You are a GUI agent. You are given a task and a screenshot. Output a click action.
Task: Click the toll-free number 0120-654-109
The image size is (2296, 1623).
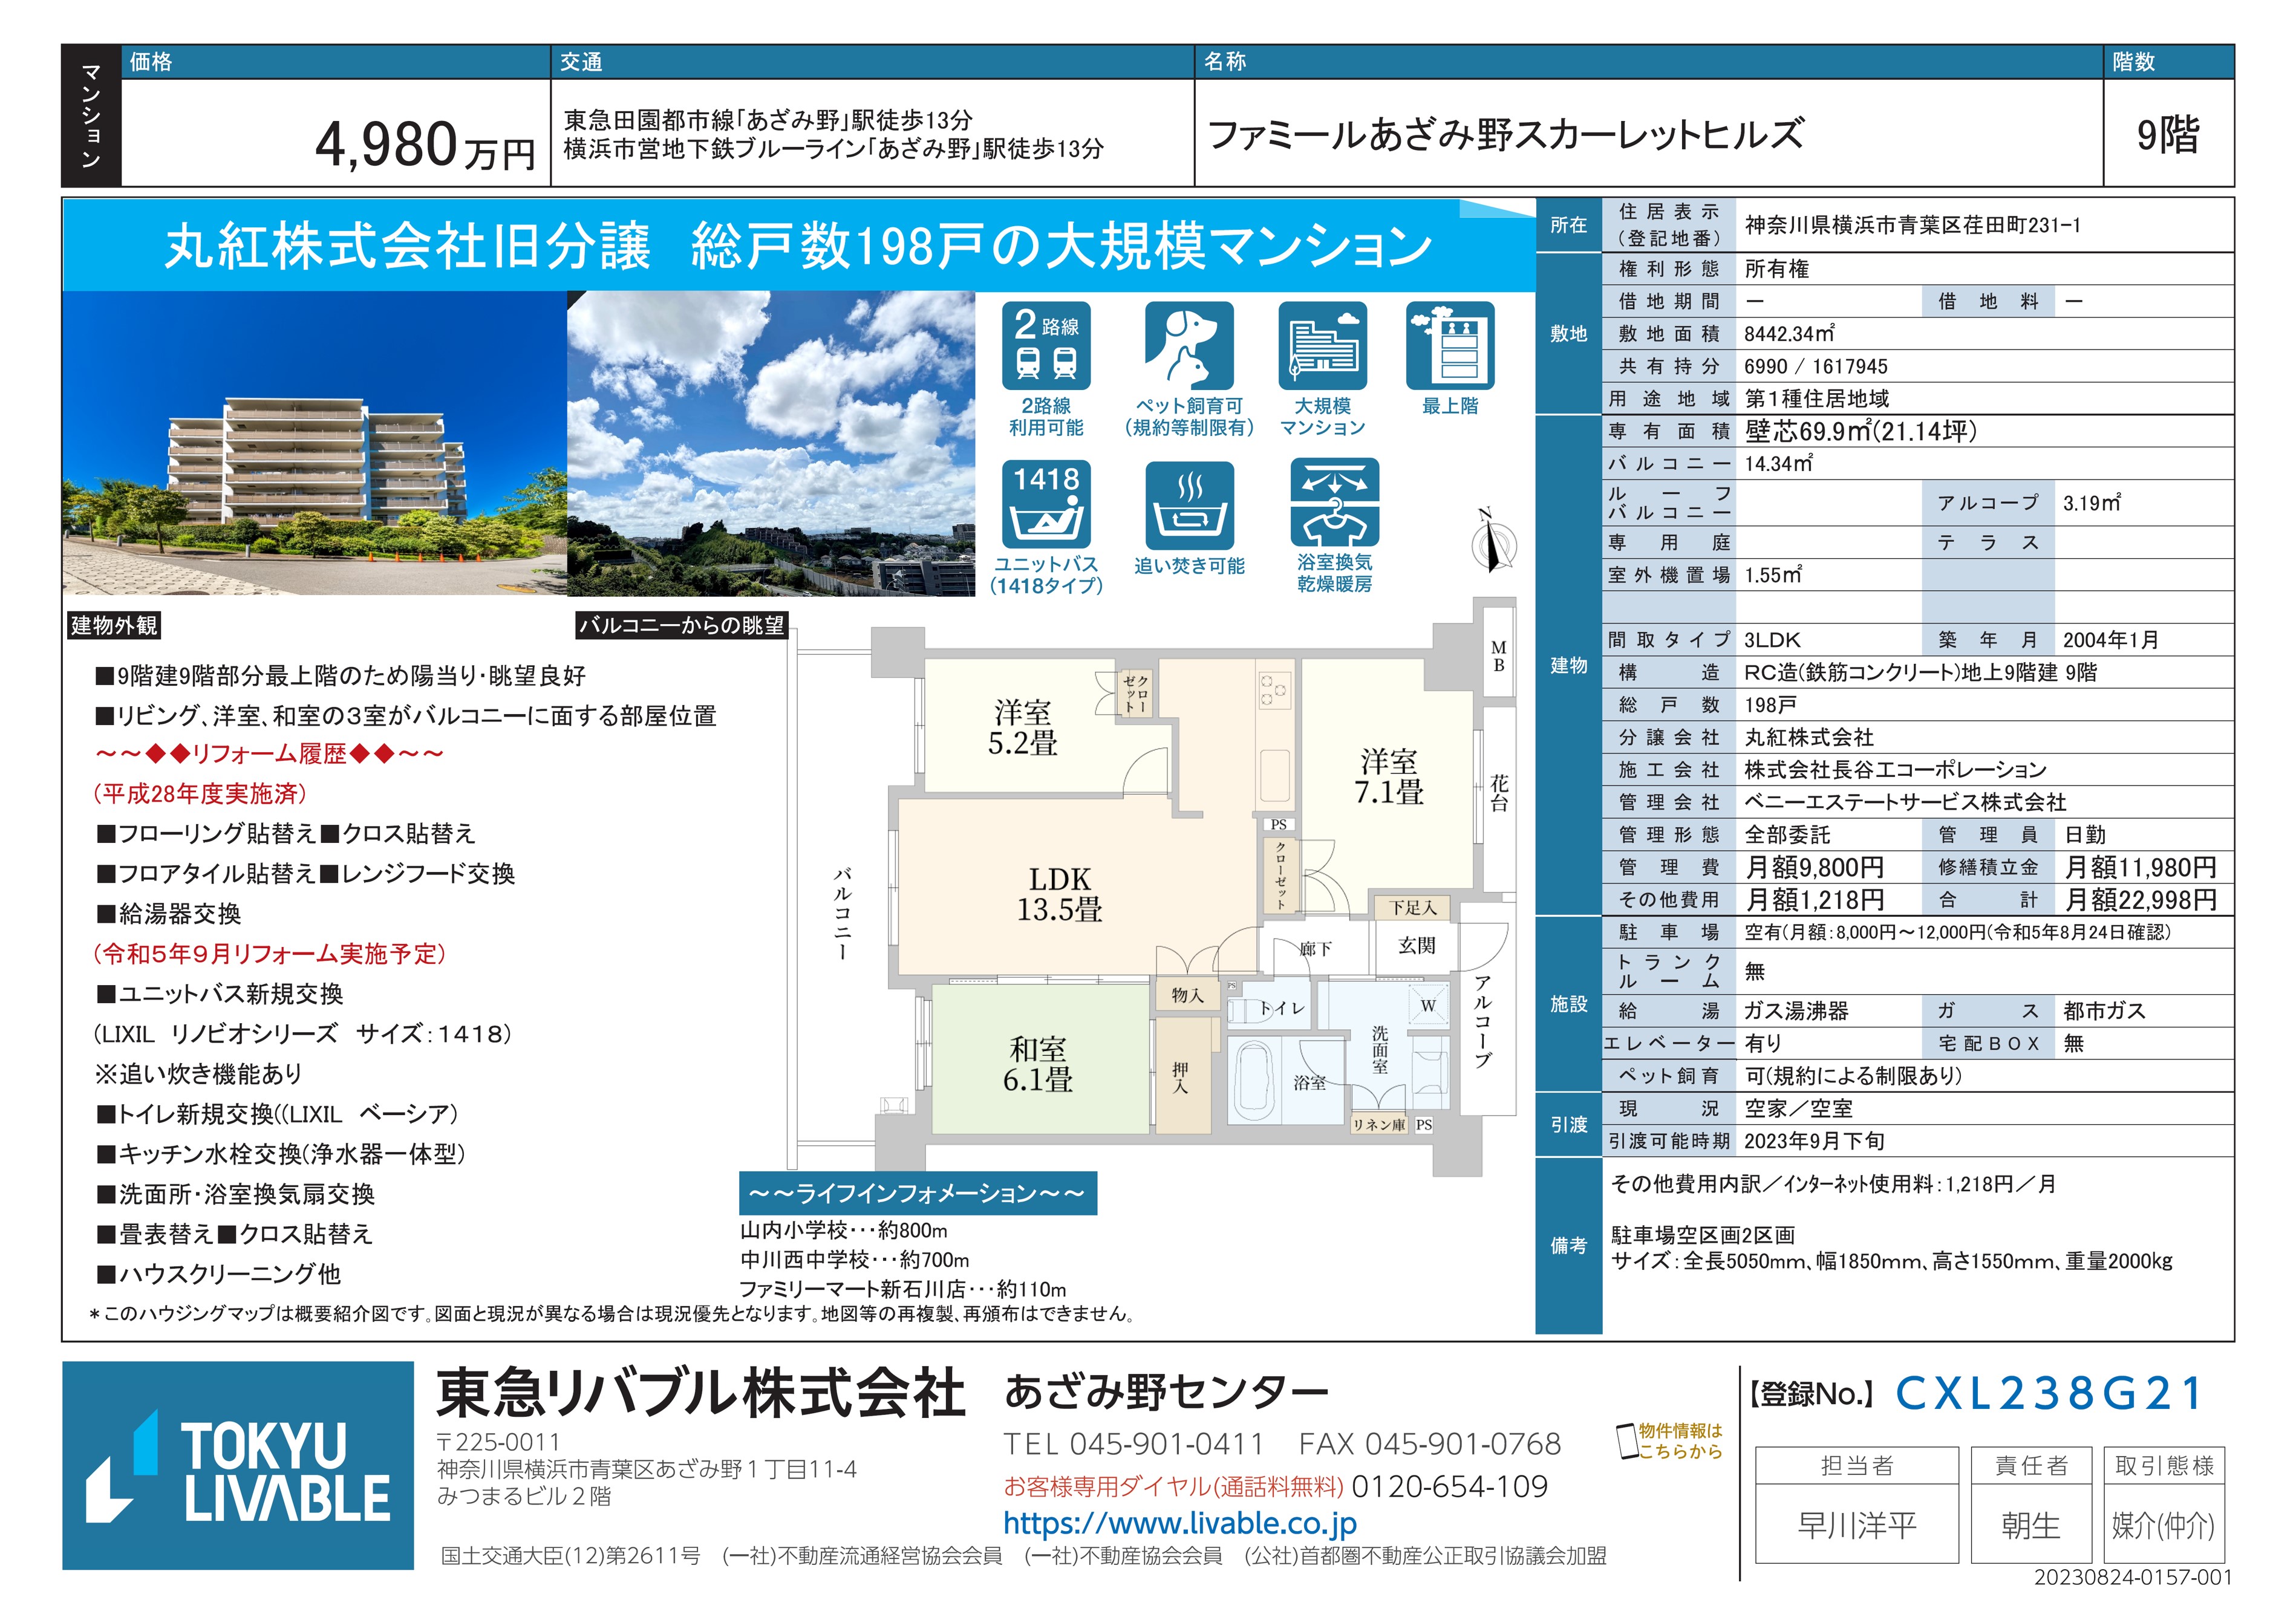1449,1487
